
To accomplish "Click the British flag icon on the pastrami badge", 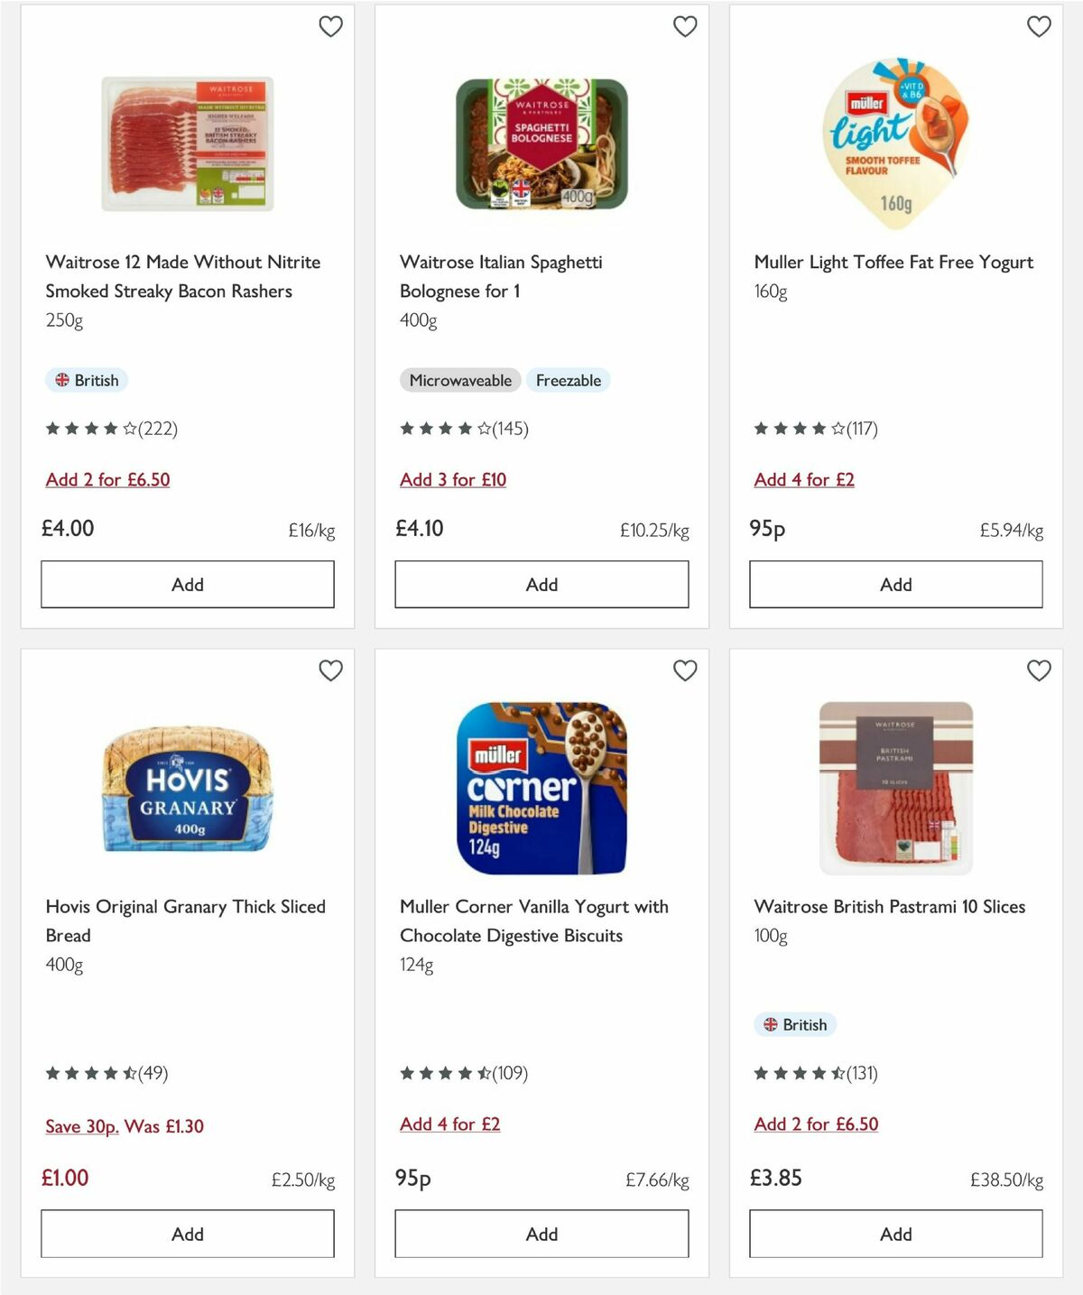I will [x=771, y=1024].
